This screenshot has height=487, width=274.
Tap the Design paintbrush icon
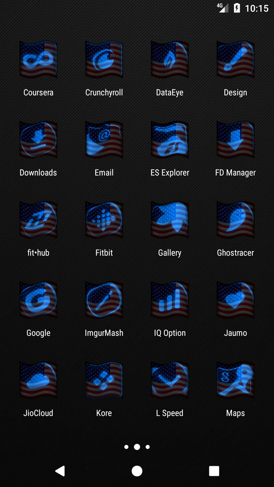(235, 59)
